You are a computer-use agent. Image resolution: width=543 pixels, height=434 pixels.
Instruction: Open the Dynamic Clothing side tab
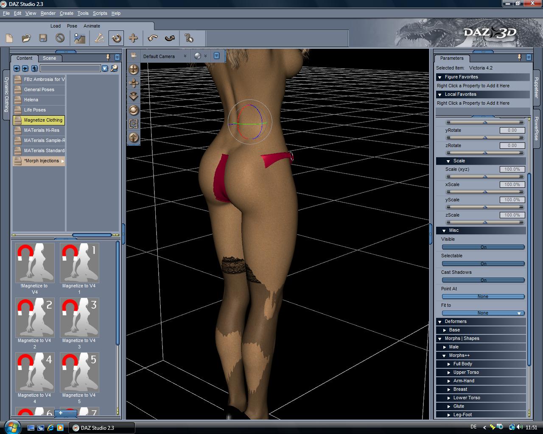coord(6,95)
